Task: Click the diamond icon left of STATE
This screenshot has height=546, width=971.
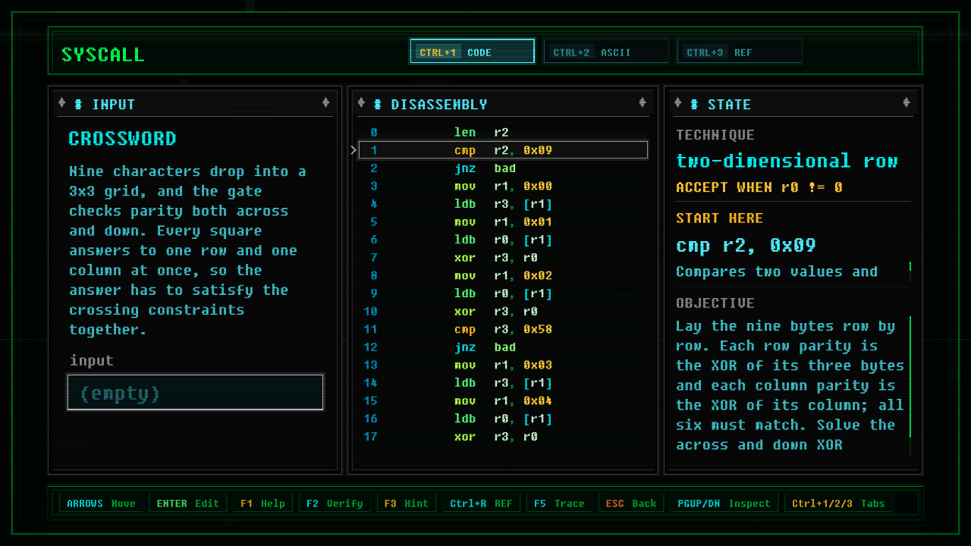Action: pyautogui.click(x=678, y=103)
